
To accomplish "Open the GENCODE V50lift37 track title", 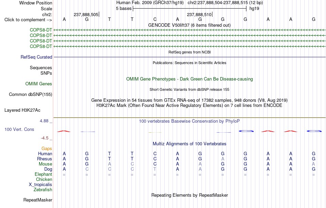I will [189, 25].
